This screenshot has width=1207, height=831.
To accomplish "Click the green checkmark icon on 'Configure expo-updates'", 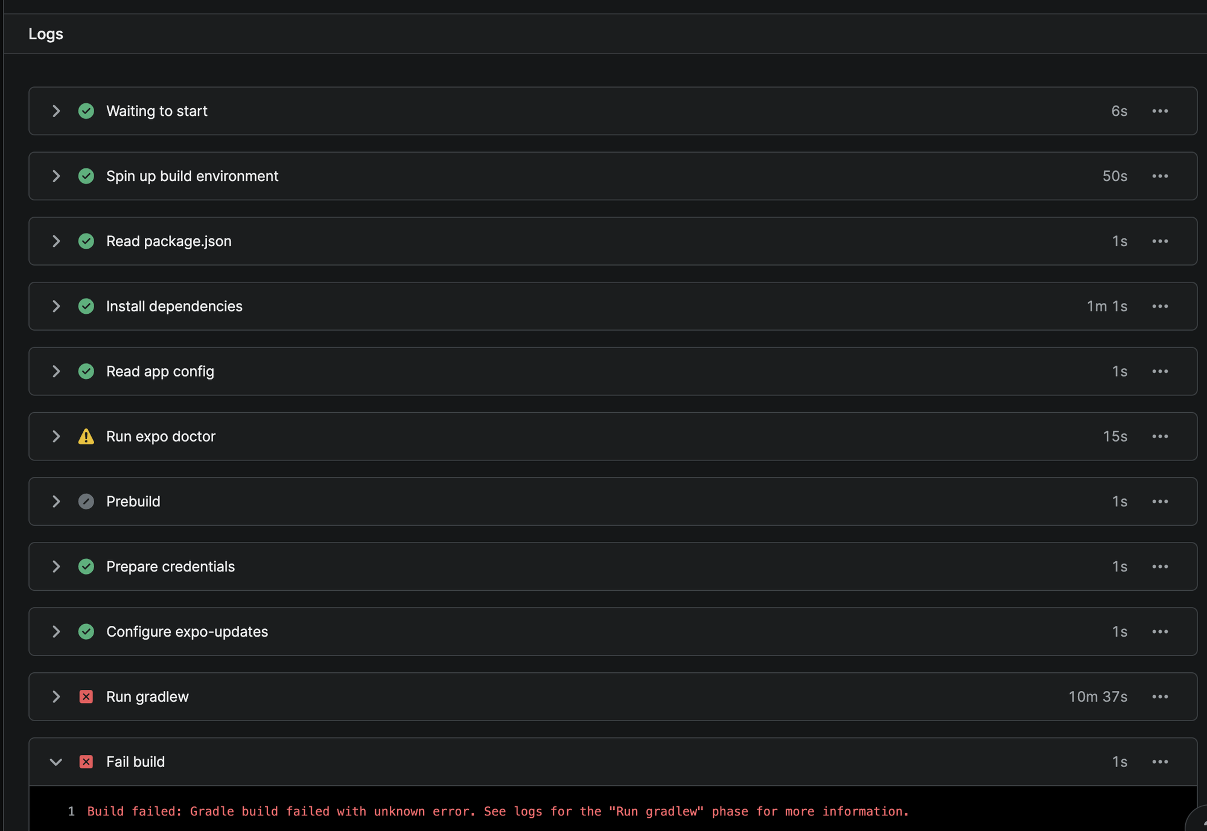I will tap(85, 631).
